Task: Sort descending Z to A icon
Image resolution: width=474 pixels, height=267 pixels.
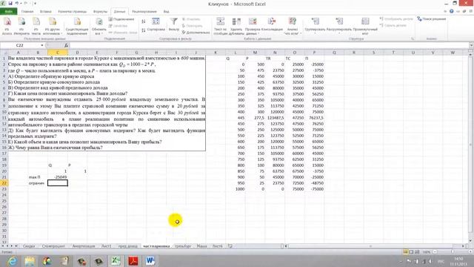Action: point(144,30)
